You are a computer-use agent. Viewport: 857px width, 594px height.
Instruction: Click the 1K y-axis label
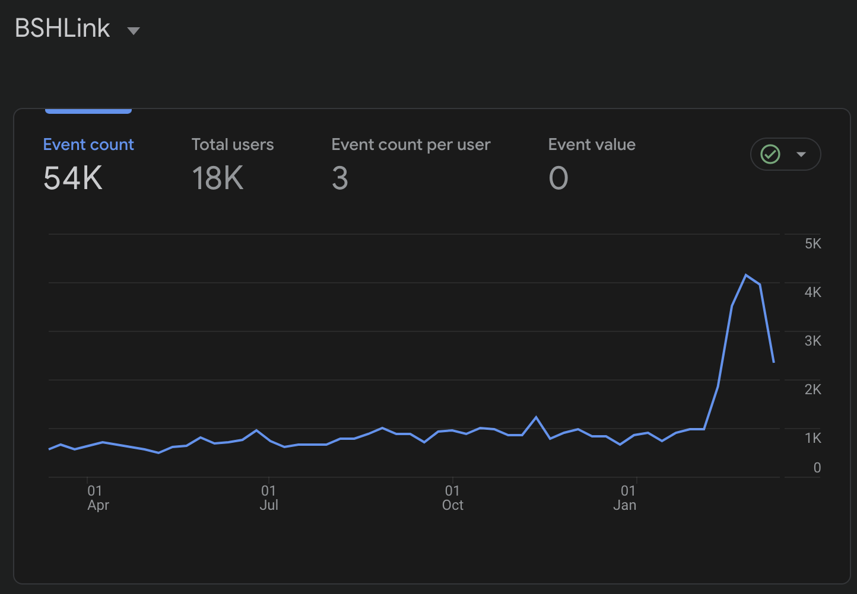(813, 438)
